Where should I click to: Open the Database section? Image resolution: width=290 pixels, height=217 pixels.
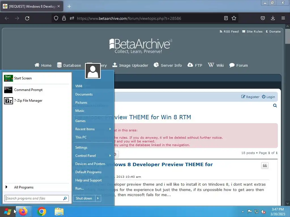click(x=69, y=65)
